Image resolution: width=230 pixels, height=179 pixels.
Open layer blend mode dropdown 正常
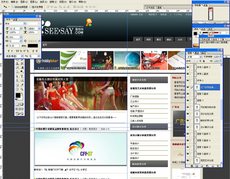tap(200, 57)
